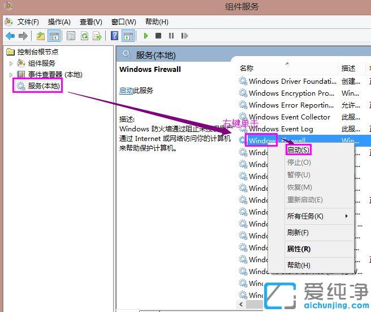Go forward with the gray right arrow
This screenshot has height=312, width=371.
pyautogui.click(x=23, y=36)
